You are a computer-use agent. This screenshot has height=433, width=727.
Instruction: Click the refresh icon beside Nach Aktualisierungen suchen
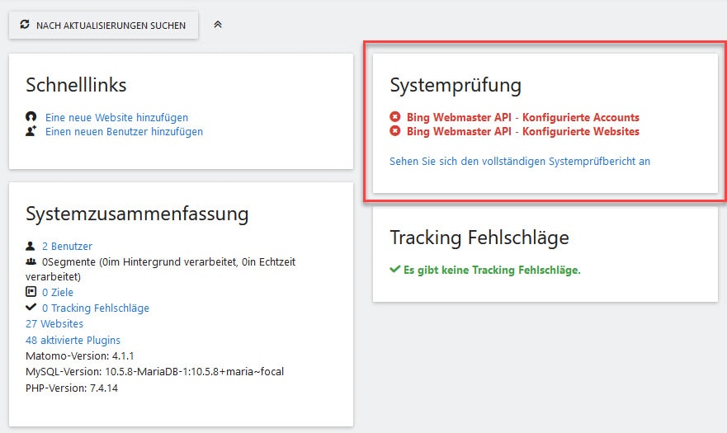click(25, 25)
